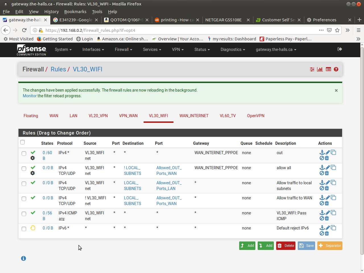Delete the 'out' rule via trash icon

[327, 158]
